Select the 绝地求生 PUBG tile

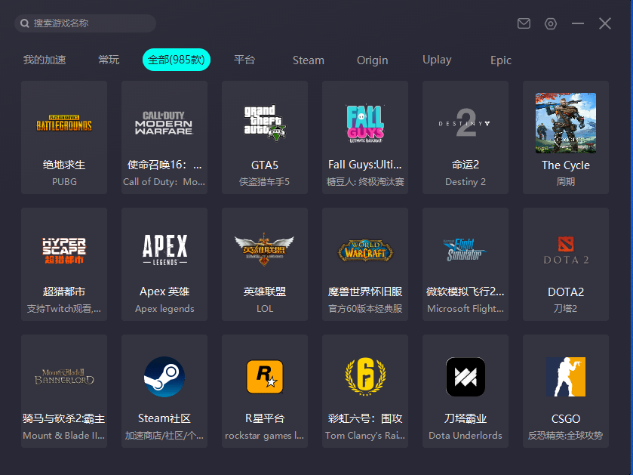coord(63,123)
